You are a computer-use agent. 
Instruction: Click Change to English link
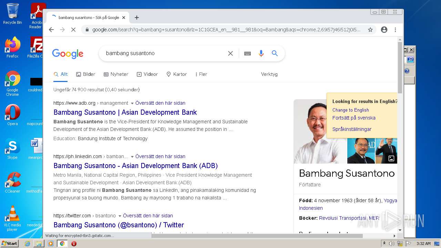click(350, 110)
